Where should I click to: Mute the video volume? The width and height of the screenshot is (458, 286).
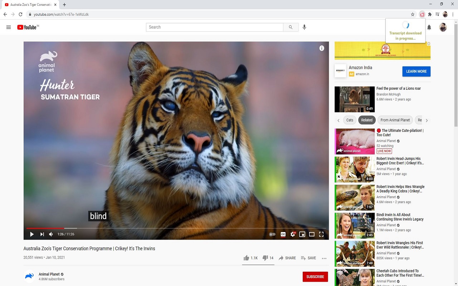[51, 234]
